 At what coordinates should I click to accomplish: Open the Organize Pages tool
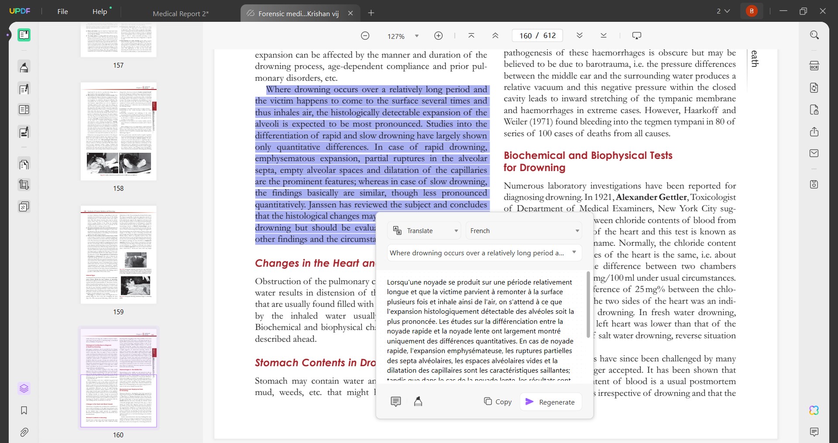[x=24, y=164]
